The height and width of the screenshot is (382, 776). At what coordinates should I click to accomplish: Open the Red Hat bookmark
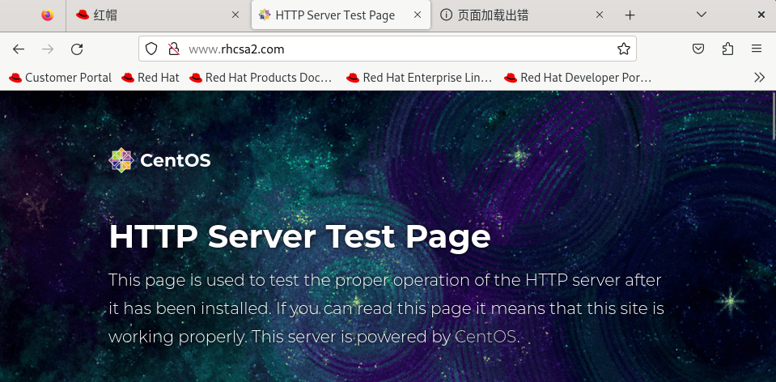151,78
